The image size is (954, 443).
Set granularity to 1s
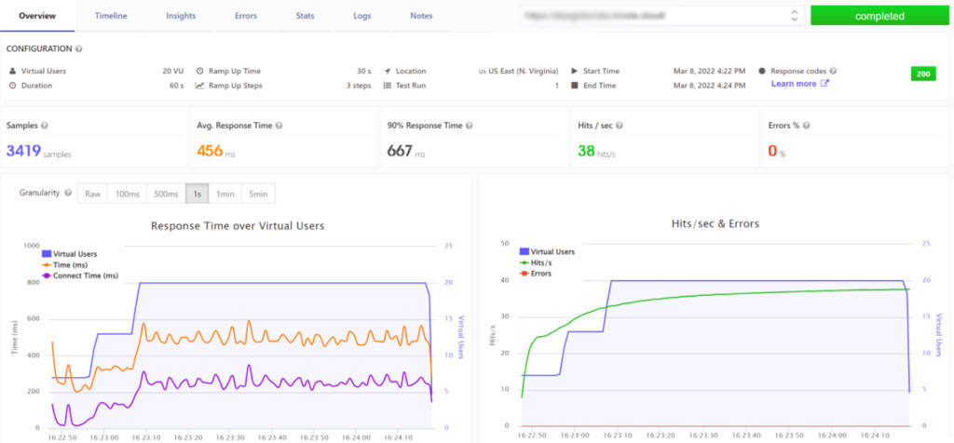(198, 194)
